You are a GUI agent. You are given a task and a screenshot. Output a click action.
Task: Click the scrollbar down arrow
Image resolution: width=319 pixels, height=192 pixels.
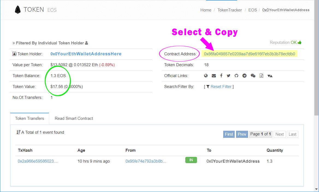[316, 189]
